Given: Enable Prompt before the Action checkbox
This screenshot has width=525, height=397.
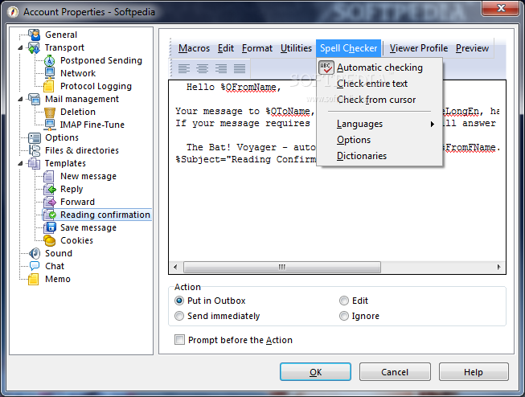Looking at the screenshot, I should [179, 340].
